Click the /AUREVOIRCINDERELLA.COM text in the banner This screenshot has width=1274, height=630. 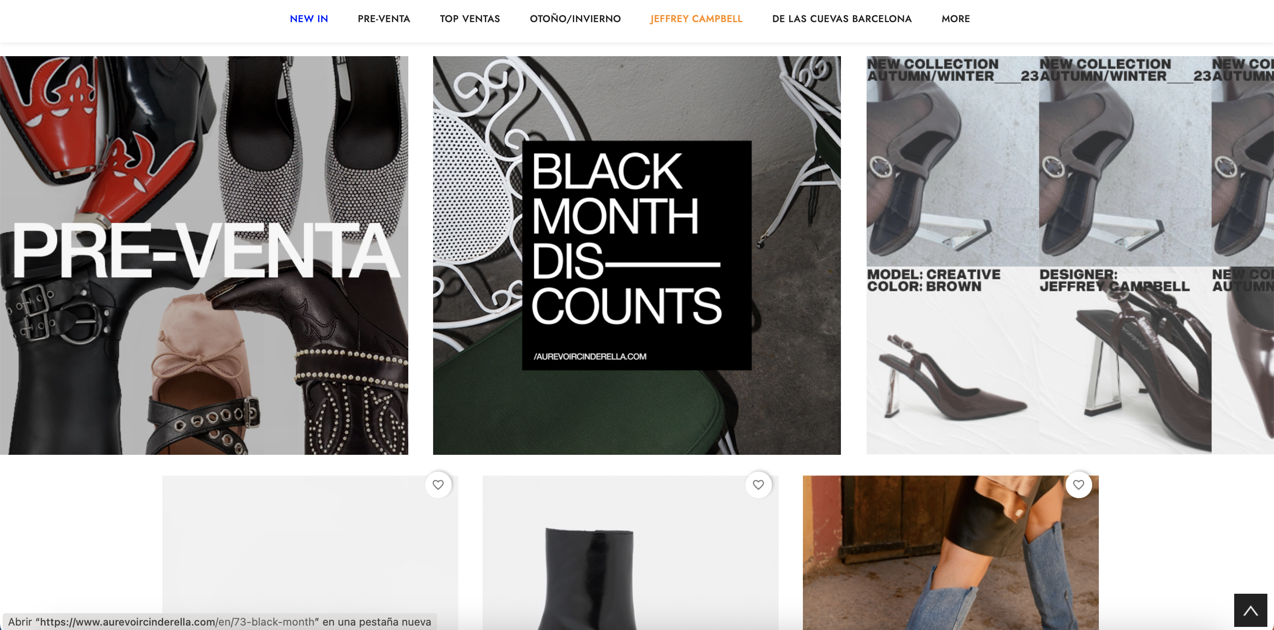(590, 357)
